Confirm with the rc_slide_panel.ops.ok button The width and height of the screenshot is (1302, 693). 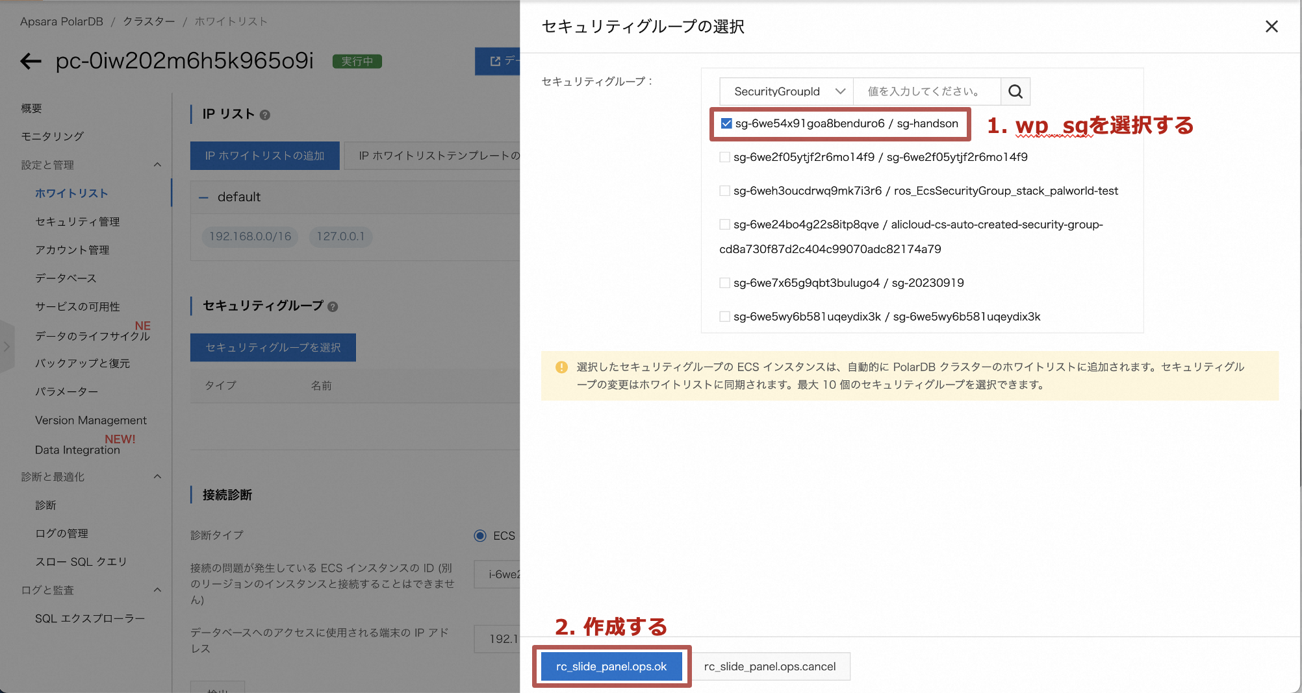tap(611, 666)
